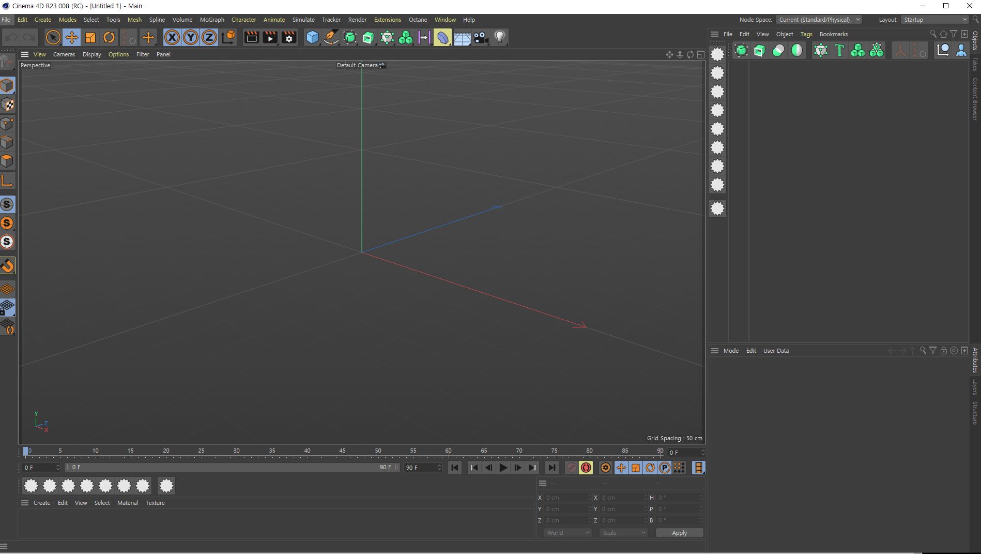Open the Subdivision Surface generators icon
The image size is (981, 554).
pos(350,37)
